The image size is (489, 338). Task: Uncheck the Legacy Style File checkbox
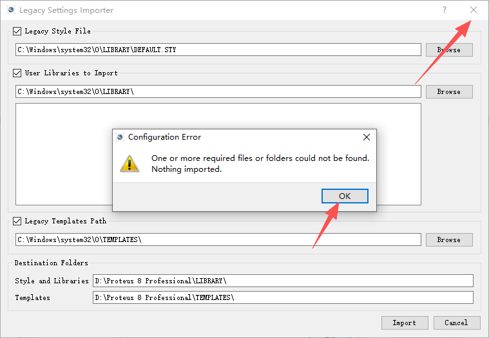click(x=17, y=31)
